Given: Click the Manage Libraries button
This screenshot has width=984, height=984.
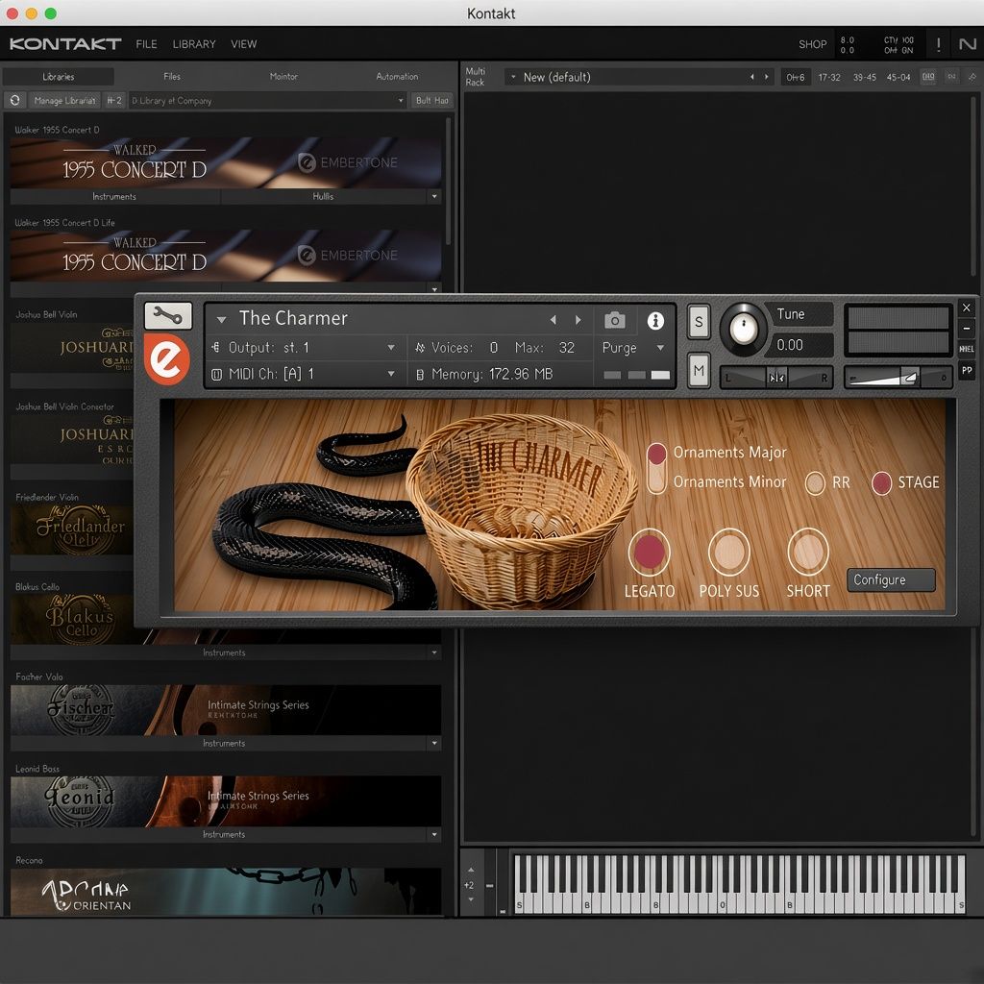Looking at the screenshot, I should (x=64, y=100).
